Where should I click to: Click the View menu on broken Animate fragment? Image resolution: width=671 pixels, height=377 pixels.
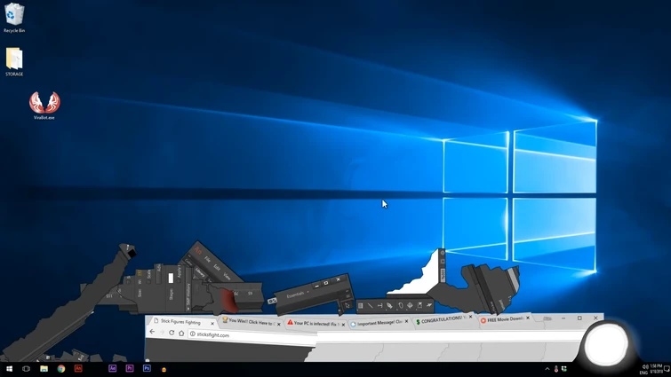(x=227, y=277)
